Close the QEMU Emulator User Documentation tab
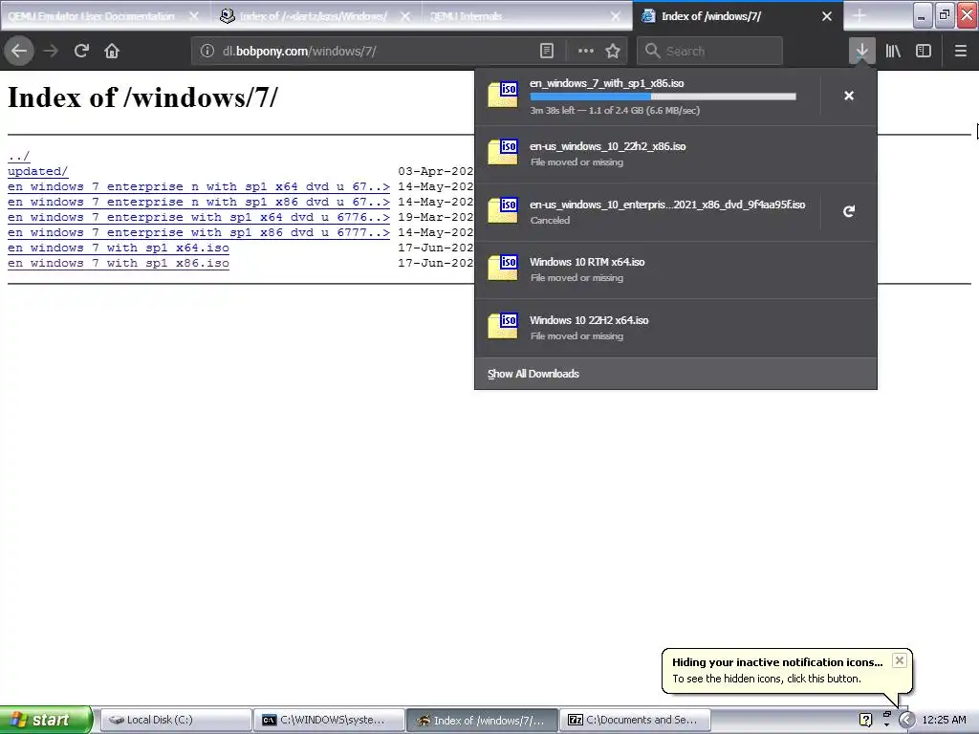The image size is (979, 734). point(193,16)
